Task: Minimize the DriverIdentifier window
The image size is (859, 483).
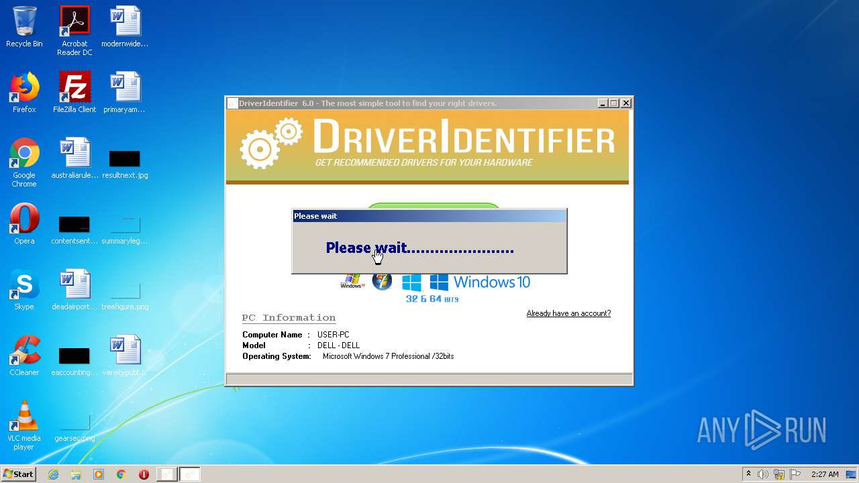Action: (603, 103)
